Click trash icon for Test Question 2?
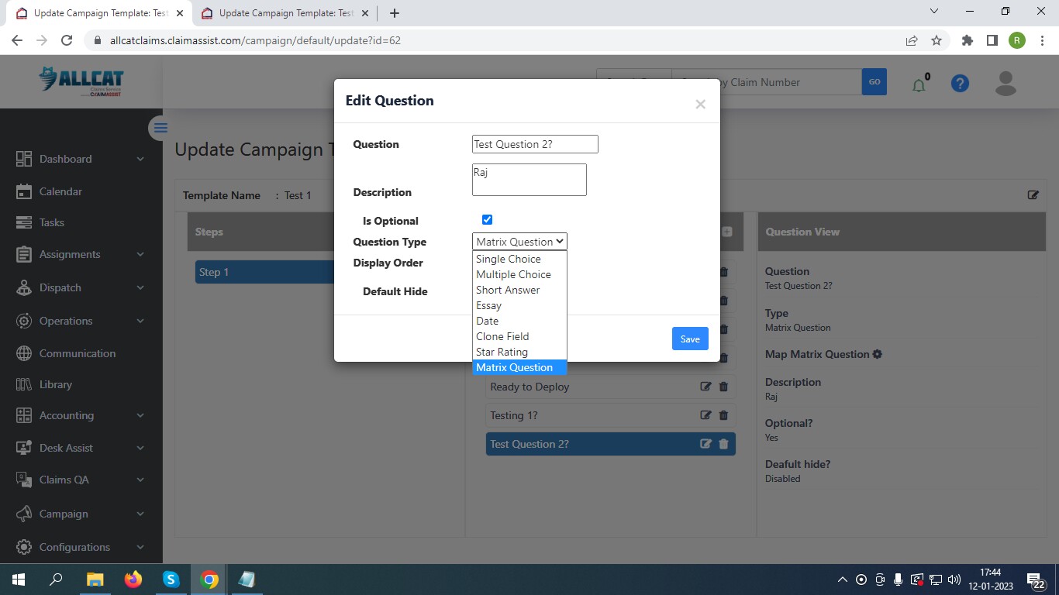The height and width of the screenshot is (595, 1059). coord(723,444)
